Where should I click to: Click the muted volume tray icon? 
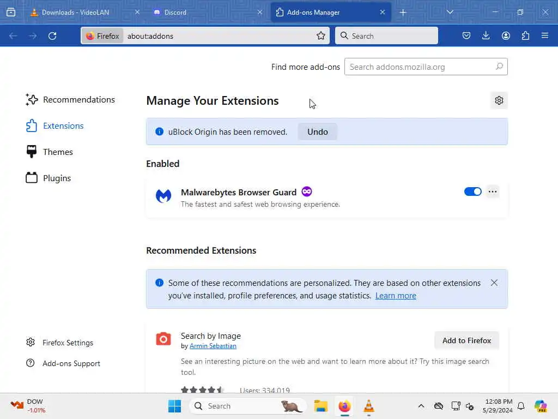(x=469, y=406)
